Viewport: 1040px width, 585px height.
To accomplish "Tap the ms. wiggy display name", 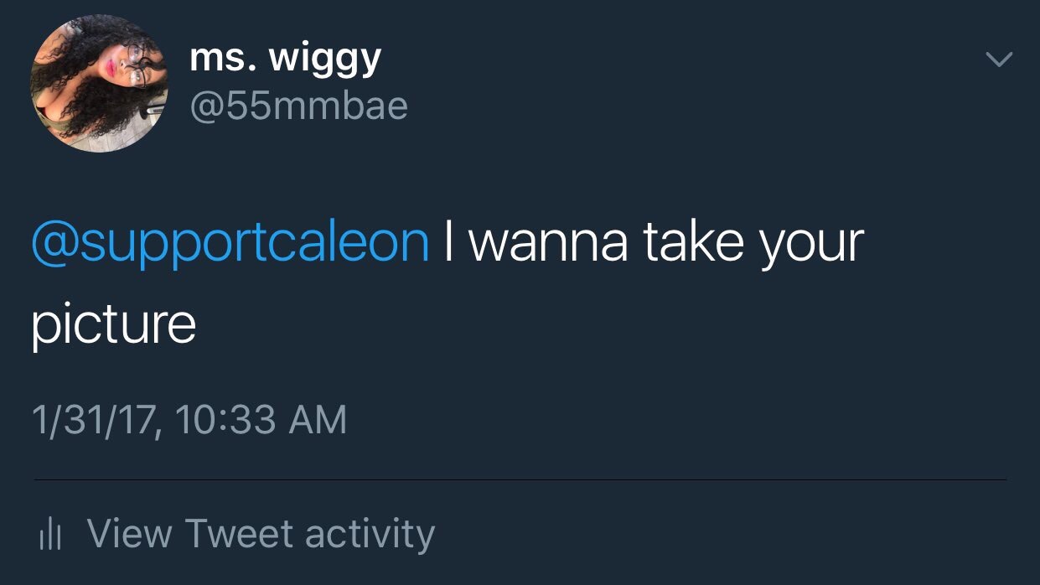I will pyautogui.click(x=286, y=60).
